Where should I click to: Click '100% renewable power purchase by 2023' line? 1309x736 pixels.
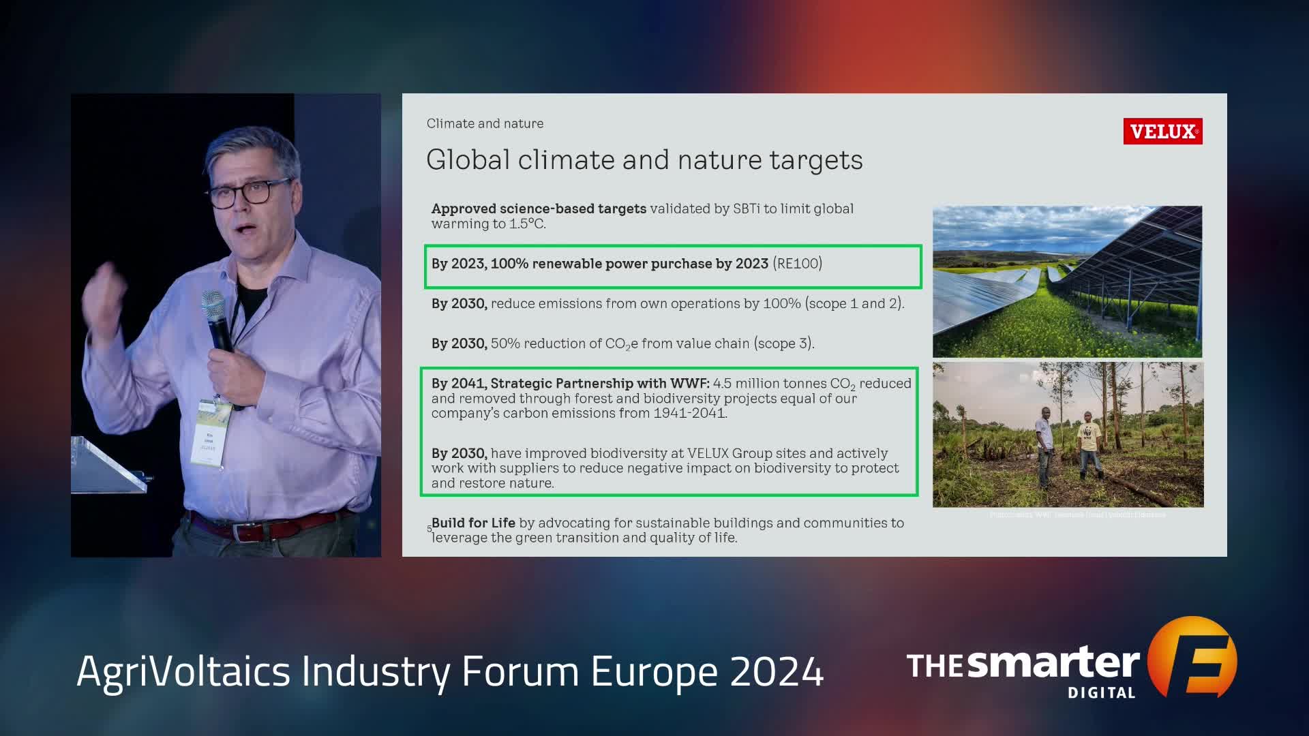[x=627, y=264]
